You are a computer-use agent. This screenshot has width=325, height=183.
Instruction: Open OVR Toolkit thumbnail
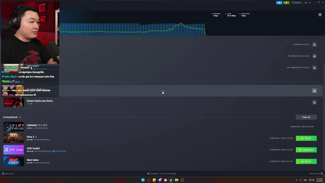click(x=13, y=150)
